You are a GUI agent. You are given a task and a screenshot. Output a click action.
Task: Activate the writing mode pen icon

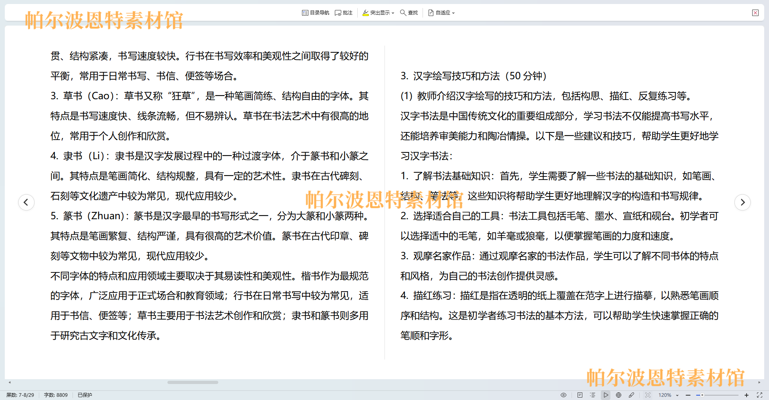pos(632,395)
